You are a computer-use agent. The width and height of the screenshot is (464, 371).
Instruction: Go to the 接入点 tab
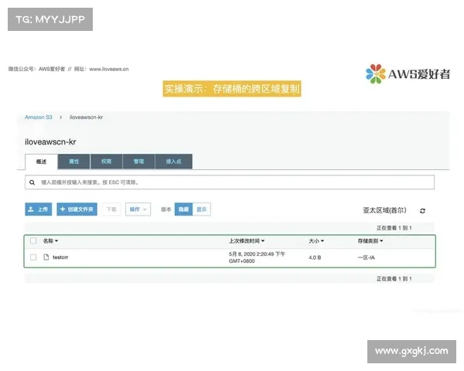pos(174,162)
